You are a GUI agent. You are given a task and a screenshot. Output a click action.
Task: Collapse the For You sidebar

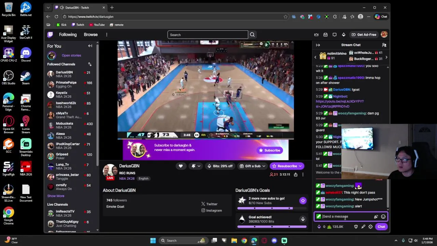pos(90,46)
